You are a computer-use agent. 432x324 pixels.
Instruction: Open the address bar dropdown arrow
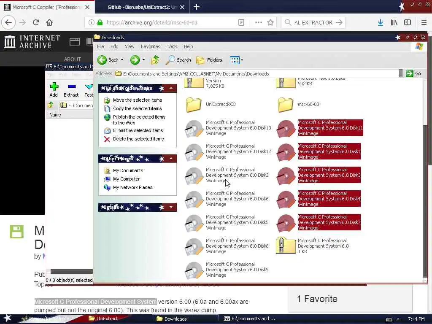(x=401, y=73)
